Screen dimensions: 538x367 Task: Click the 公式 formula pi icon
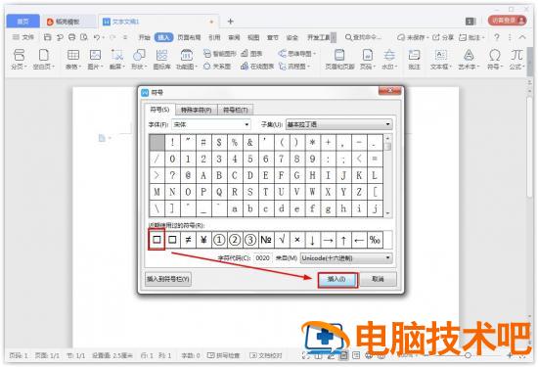click(x=516, y=55)
